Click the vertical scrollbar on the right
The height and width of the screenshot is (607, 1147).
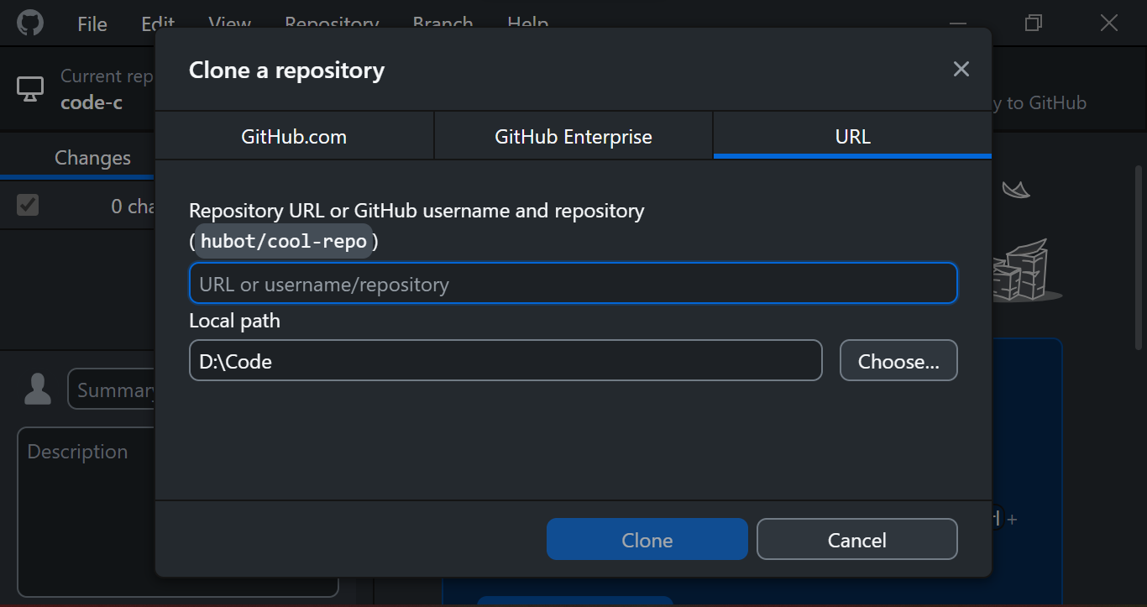tap(1139, 257)
